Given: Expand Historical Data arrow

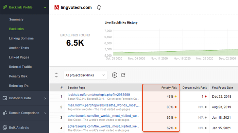Looking at the screenshot, I should pyautogui.click(x=45, y=98).
